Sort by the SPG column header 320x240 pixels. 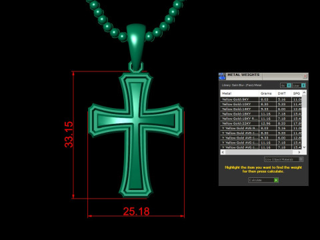click(297, 93)
